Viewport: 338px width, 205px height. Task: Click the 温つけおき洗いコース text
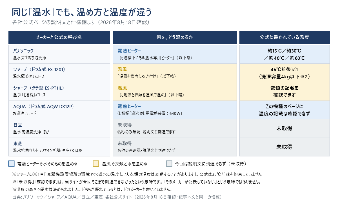point(29,95)
